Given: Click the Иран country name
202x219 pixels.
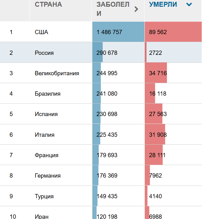Looking at the screenshot, I should (42, 217).
